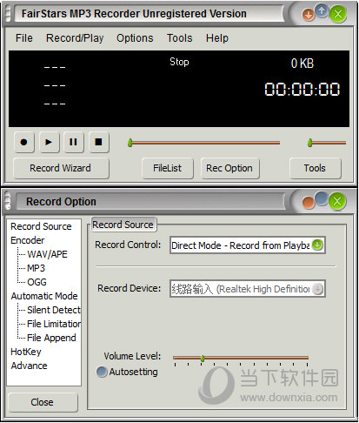Select MP3 under Encoder

click(x=37, y=268)
